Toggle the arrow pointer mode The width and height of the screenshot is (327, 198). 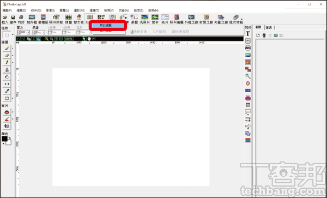(84, 39)
